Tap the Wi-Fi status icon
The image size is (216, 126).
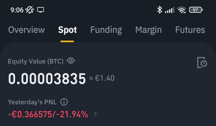(182, 10)
